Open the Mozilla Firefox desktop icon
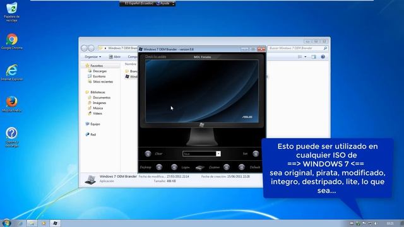 pos(11,104)
